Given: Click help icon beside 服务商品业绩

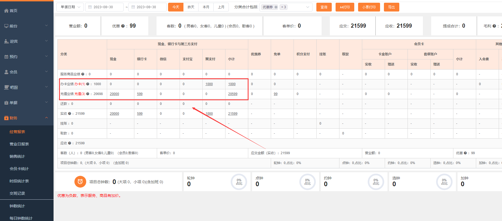Looking at the screenshot, I should [83, 74].
